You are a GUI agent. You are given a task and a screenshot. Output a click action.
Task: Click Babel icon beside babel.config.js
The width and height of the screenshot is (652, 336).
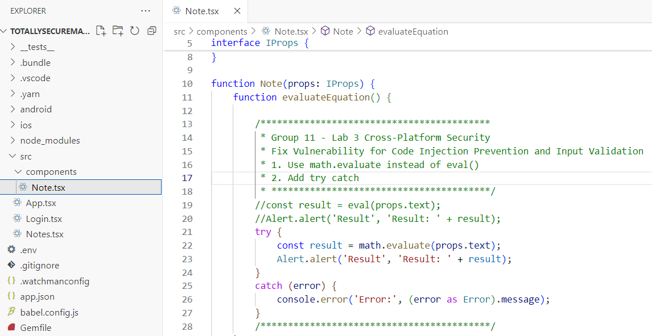[x=11, y=312]
